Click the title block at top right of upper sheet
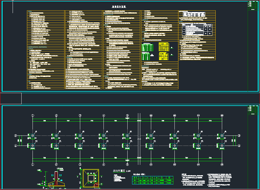 tap(254, 6)
